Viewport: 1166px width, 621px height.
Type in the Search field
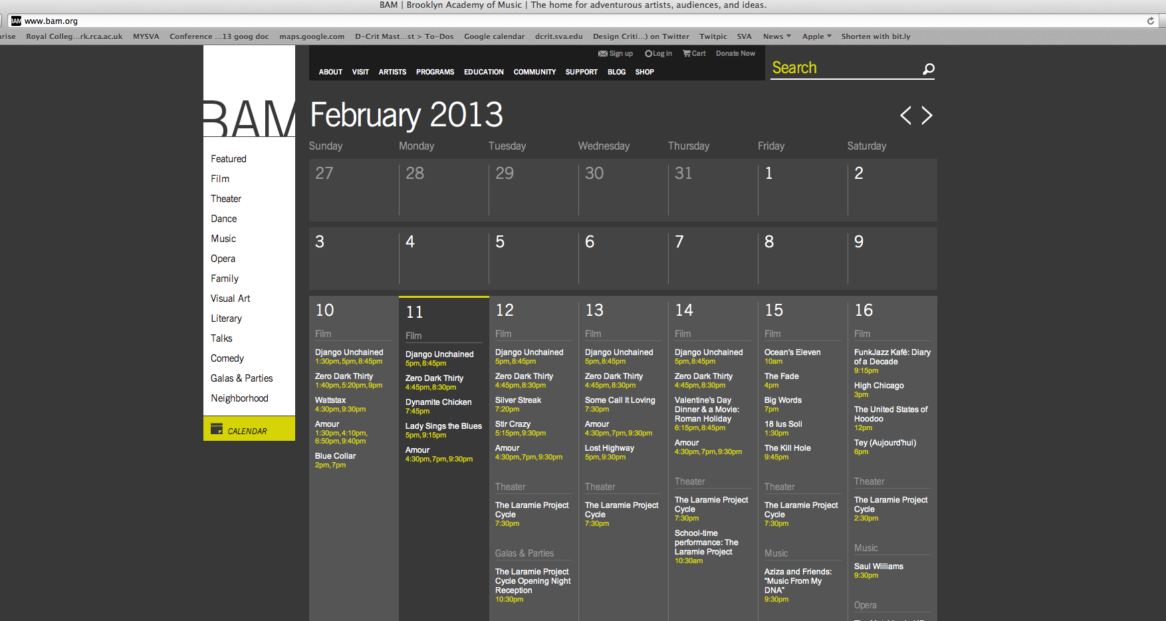coord(843,68)
